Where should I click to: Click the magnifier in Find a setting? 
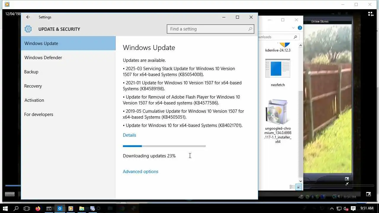[250, 29]
